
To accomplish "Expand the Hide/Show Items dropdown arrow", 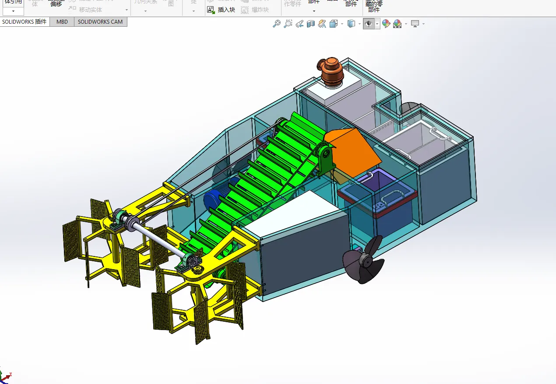I will (377, 24).
